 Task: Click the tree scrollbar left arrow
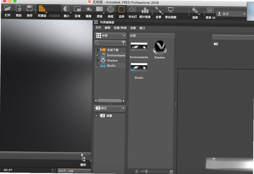click(96, 101)
